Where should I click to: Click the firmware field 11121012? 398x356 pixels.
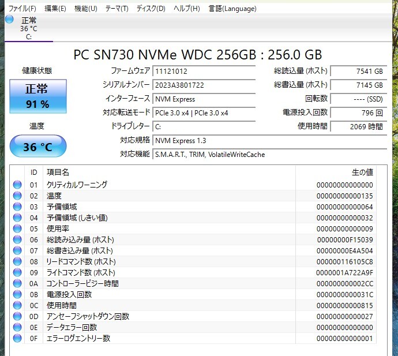tap(204, 72)
